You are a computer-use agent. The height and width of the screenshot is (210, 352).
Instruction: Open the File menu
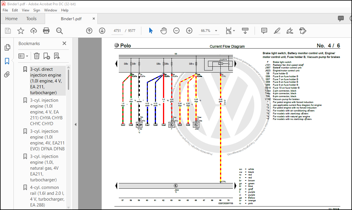click(5, 10)
